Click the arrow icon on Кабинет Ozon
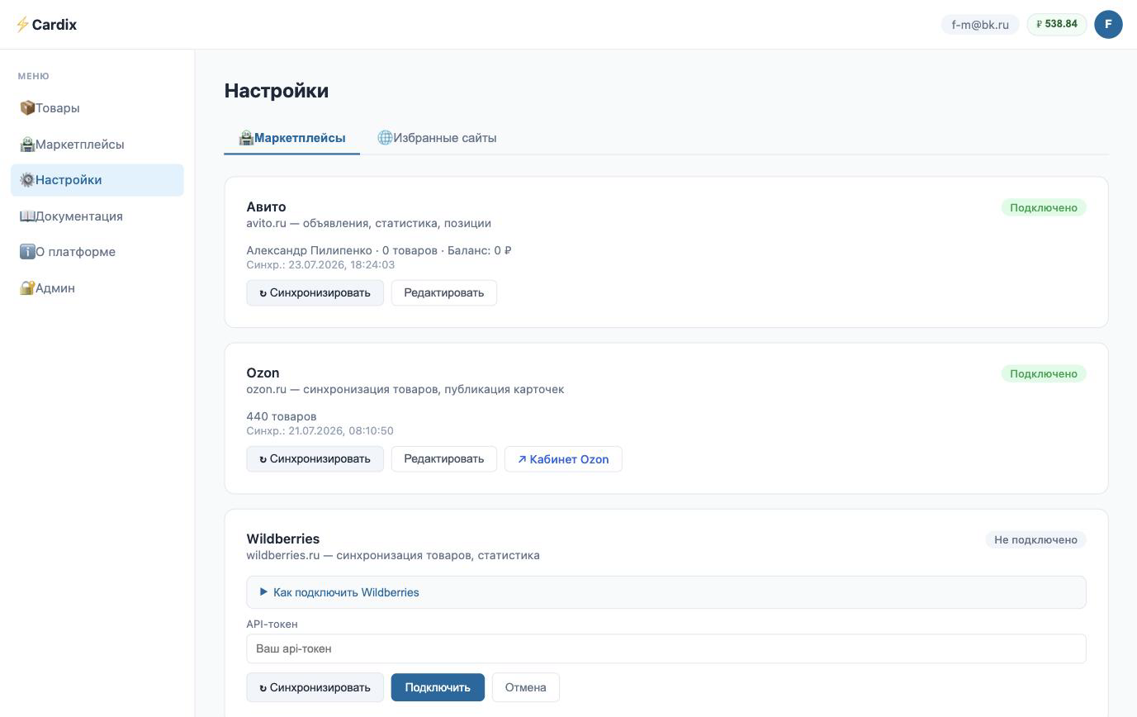The height and width of the screenshot is (717, 1137). (x=522, y=459)
